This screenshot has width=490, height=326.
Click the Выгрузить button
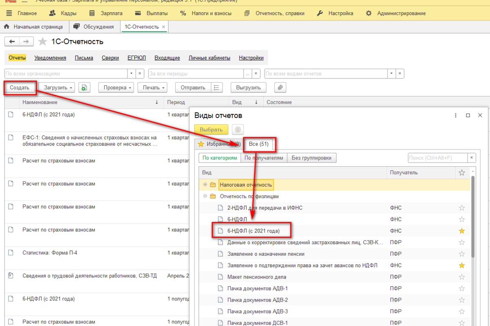[x=248, y=87]
